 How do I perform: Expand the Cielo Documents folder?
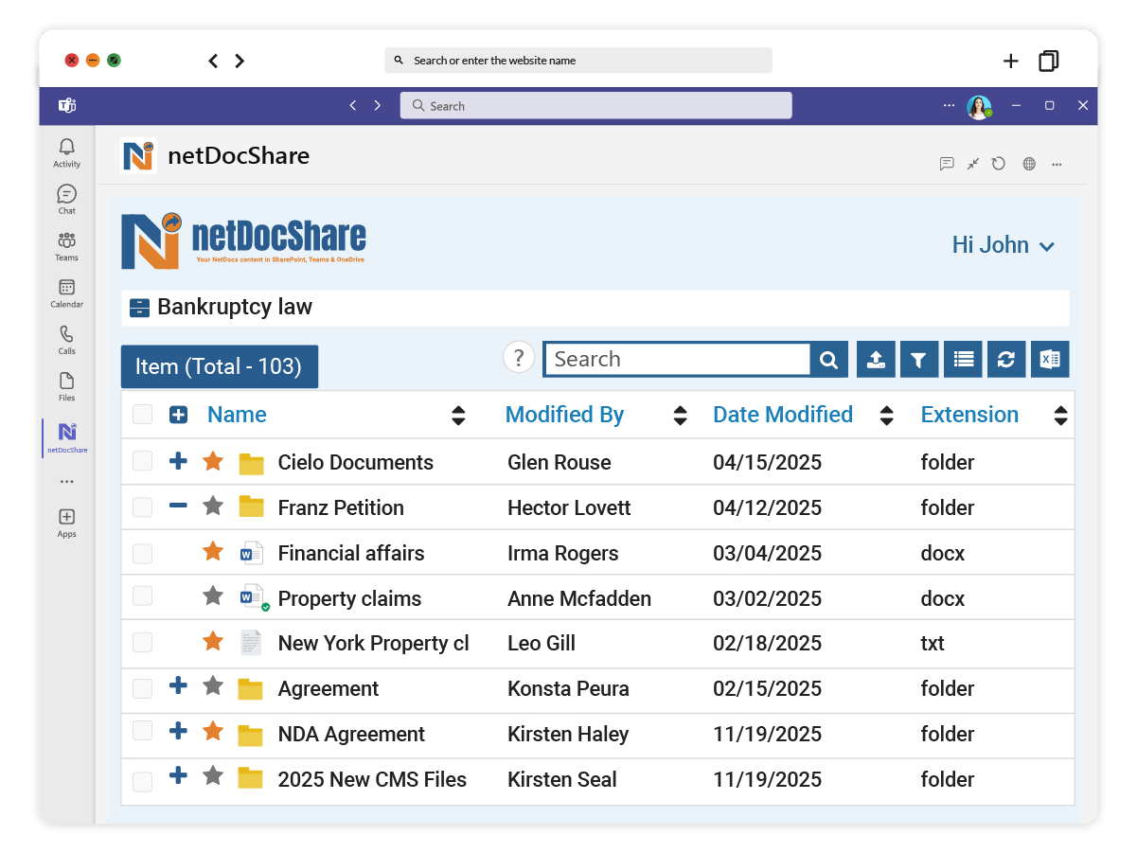pos(178,461)
